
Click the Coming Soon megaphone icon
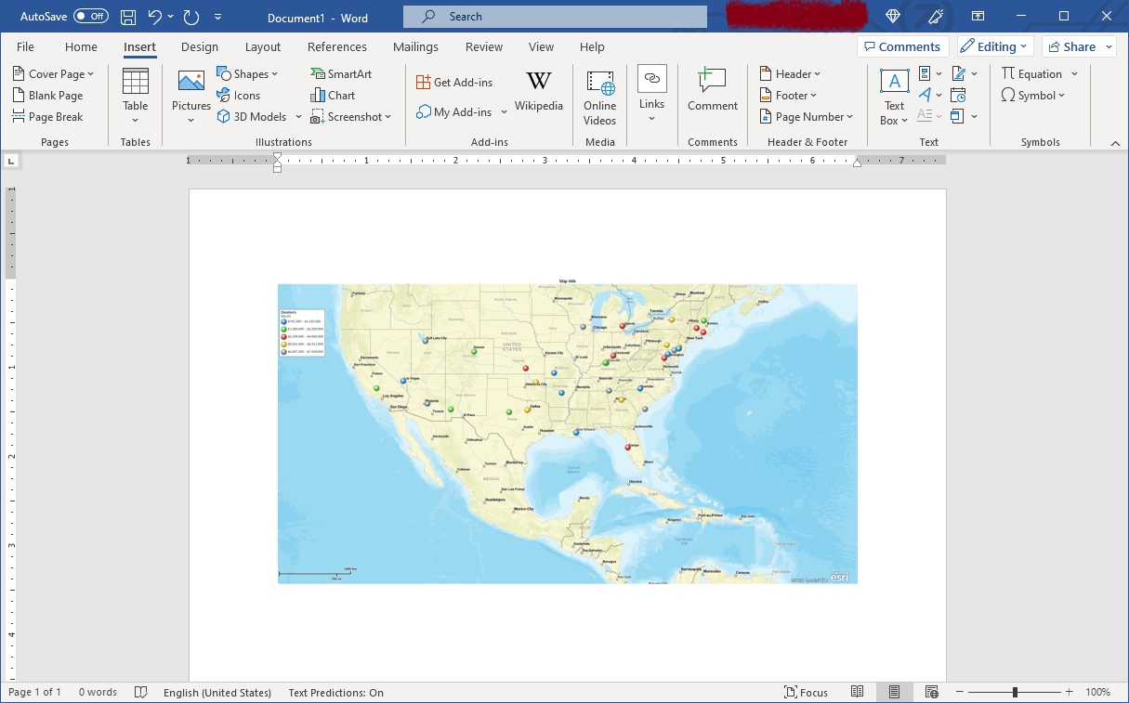936,17
